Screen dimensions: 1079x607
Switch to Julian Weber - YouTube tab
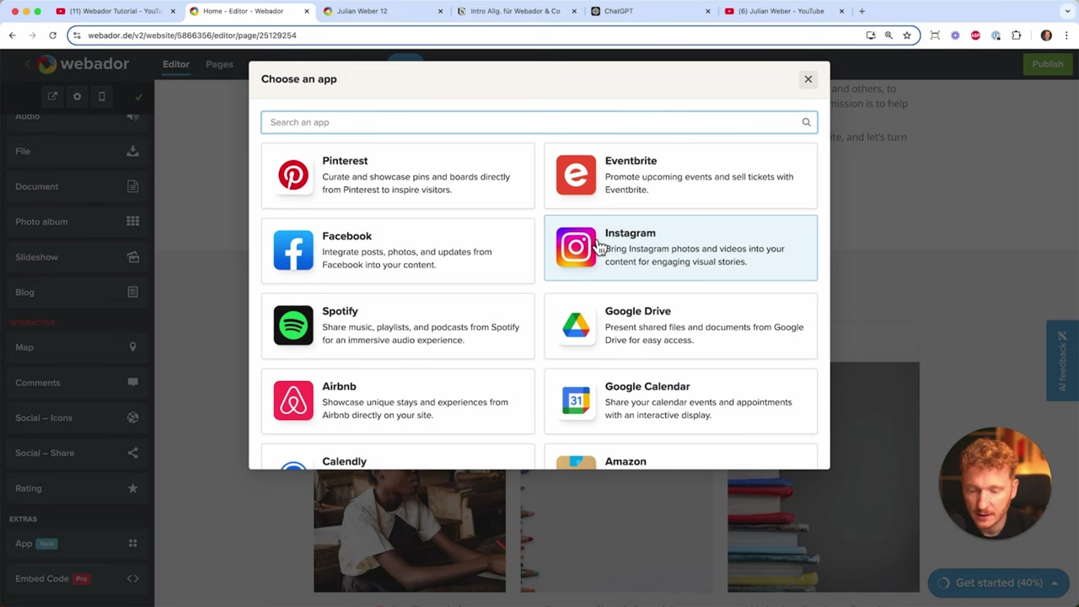[784, 11]
